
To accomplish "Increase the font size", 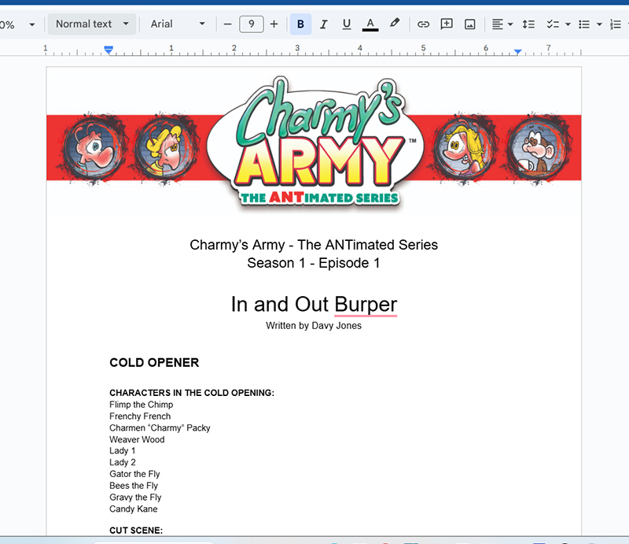I will click(274, 24).
